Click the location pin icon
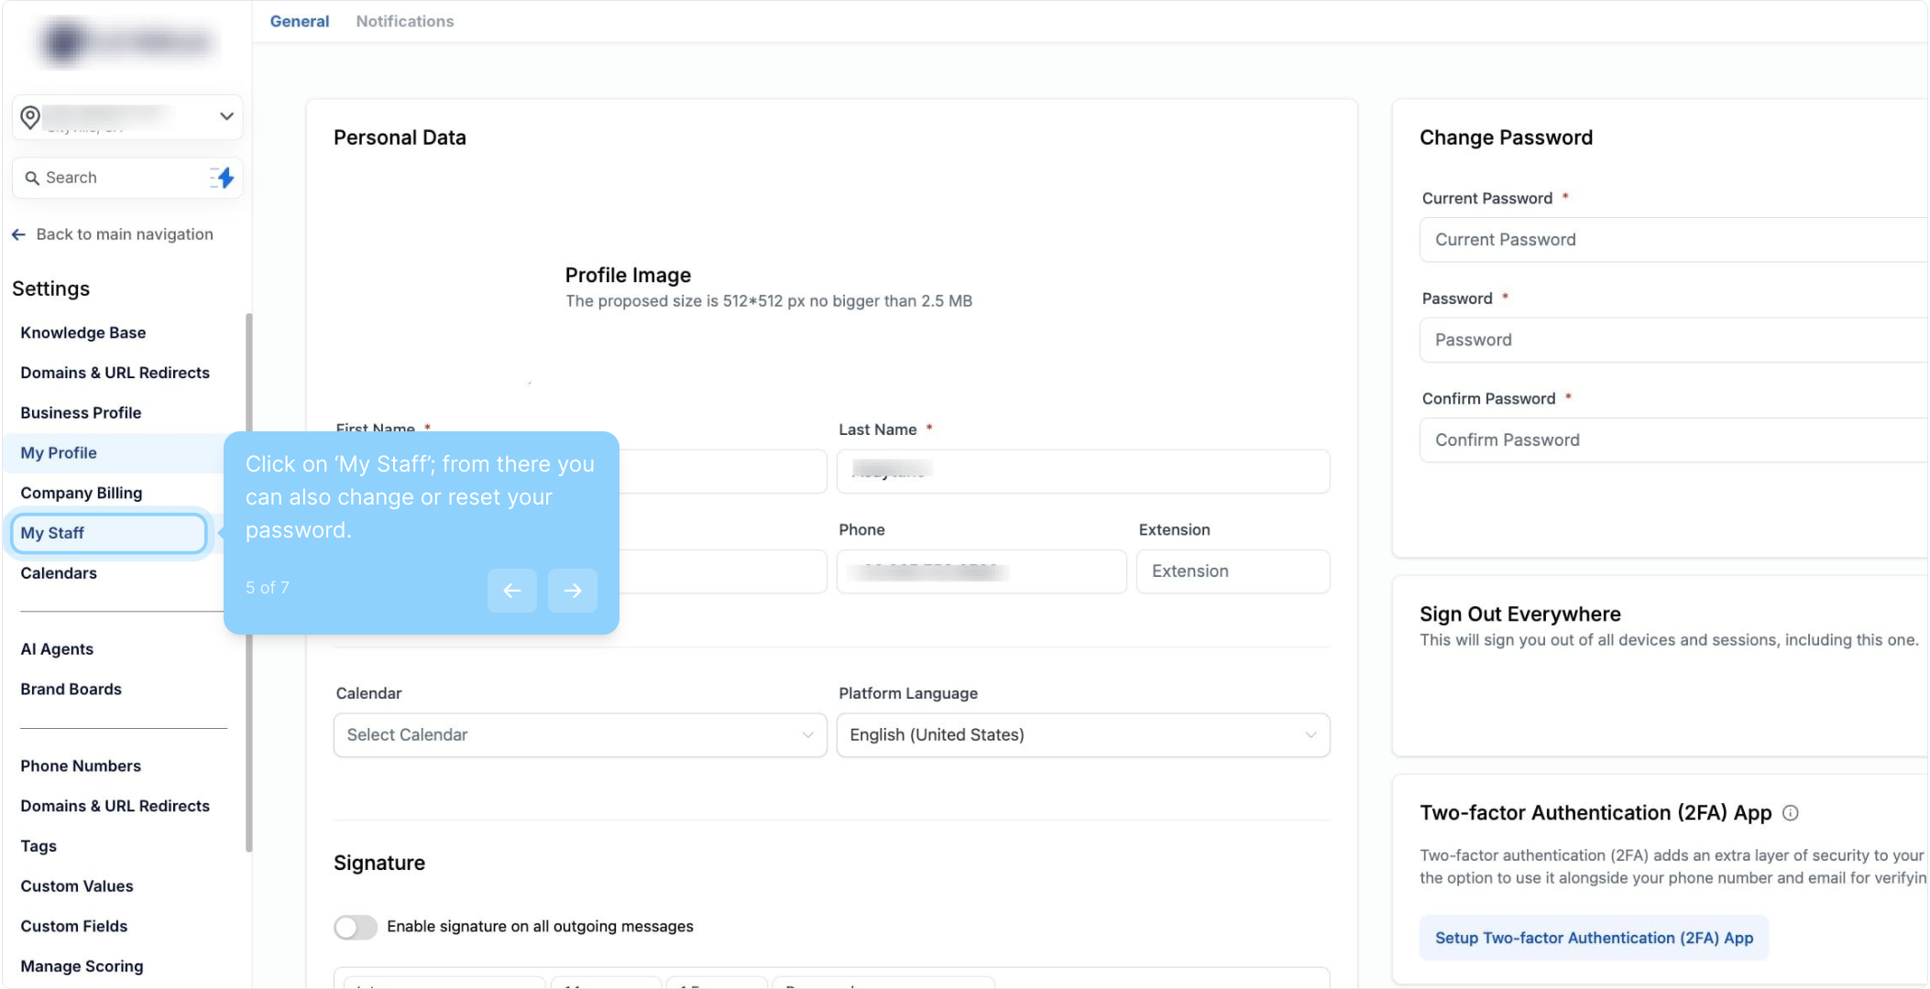The height and width of the screenshot is (989, 1930). tap(30, 117)
